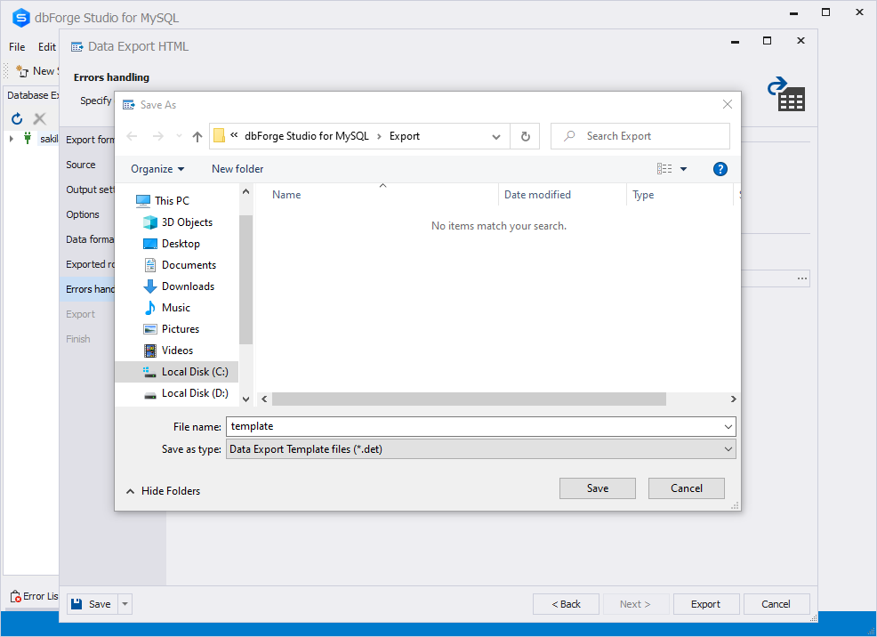
Task: Select the Options wizard step
Action: (82, 214)
